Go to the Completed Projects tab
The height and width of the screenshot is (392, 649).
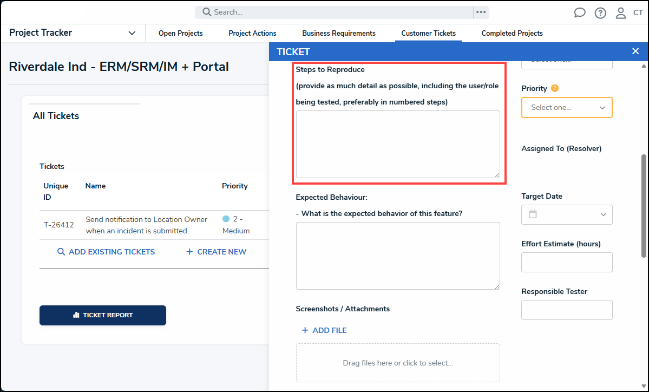(512, 34)
